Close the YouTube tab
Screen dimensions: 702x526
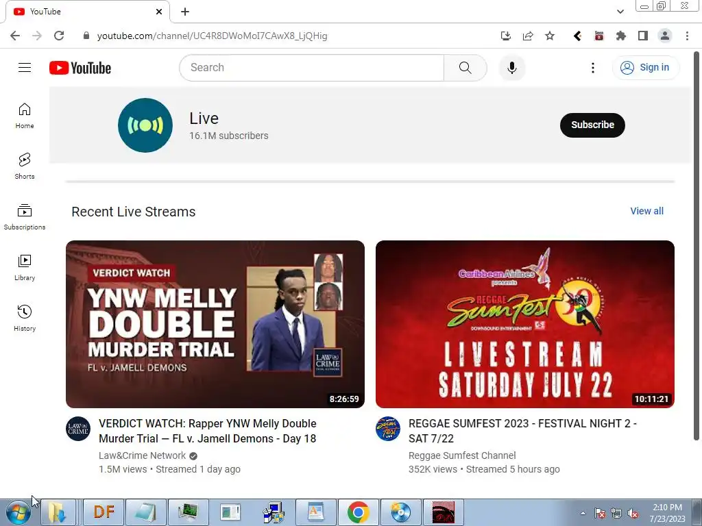[159, 12]
